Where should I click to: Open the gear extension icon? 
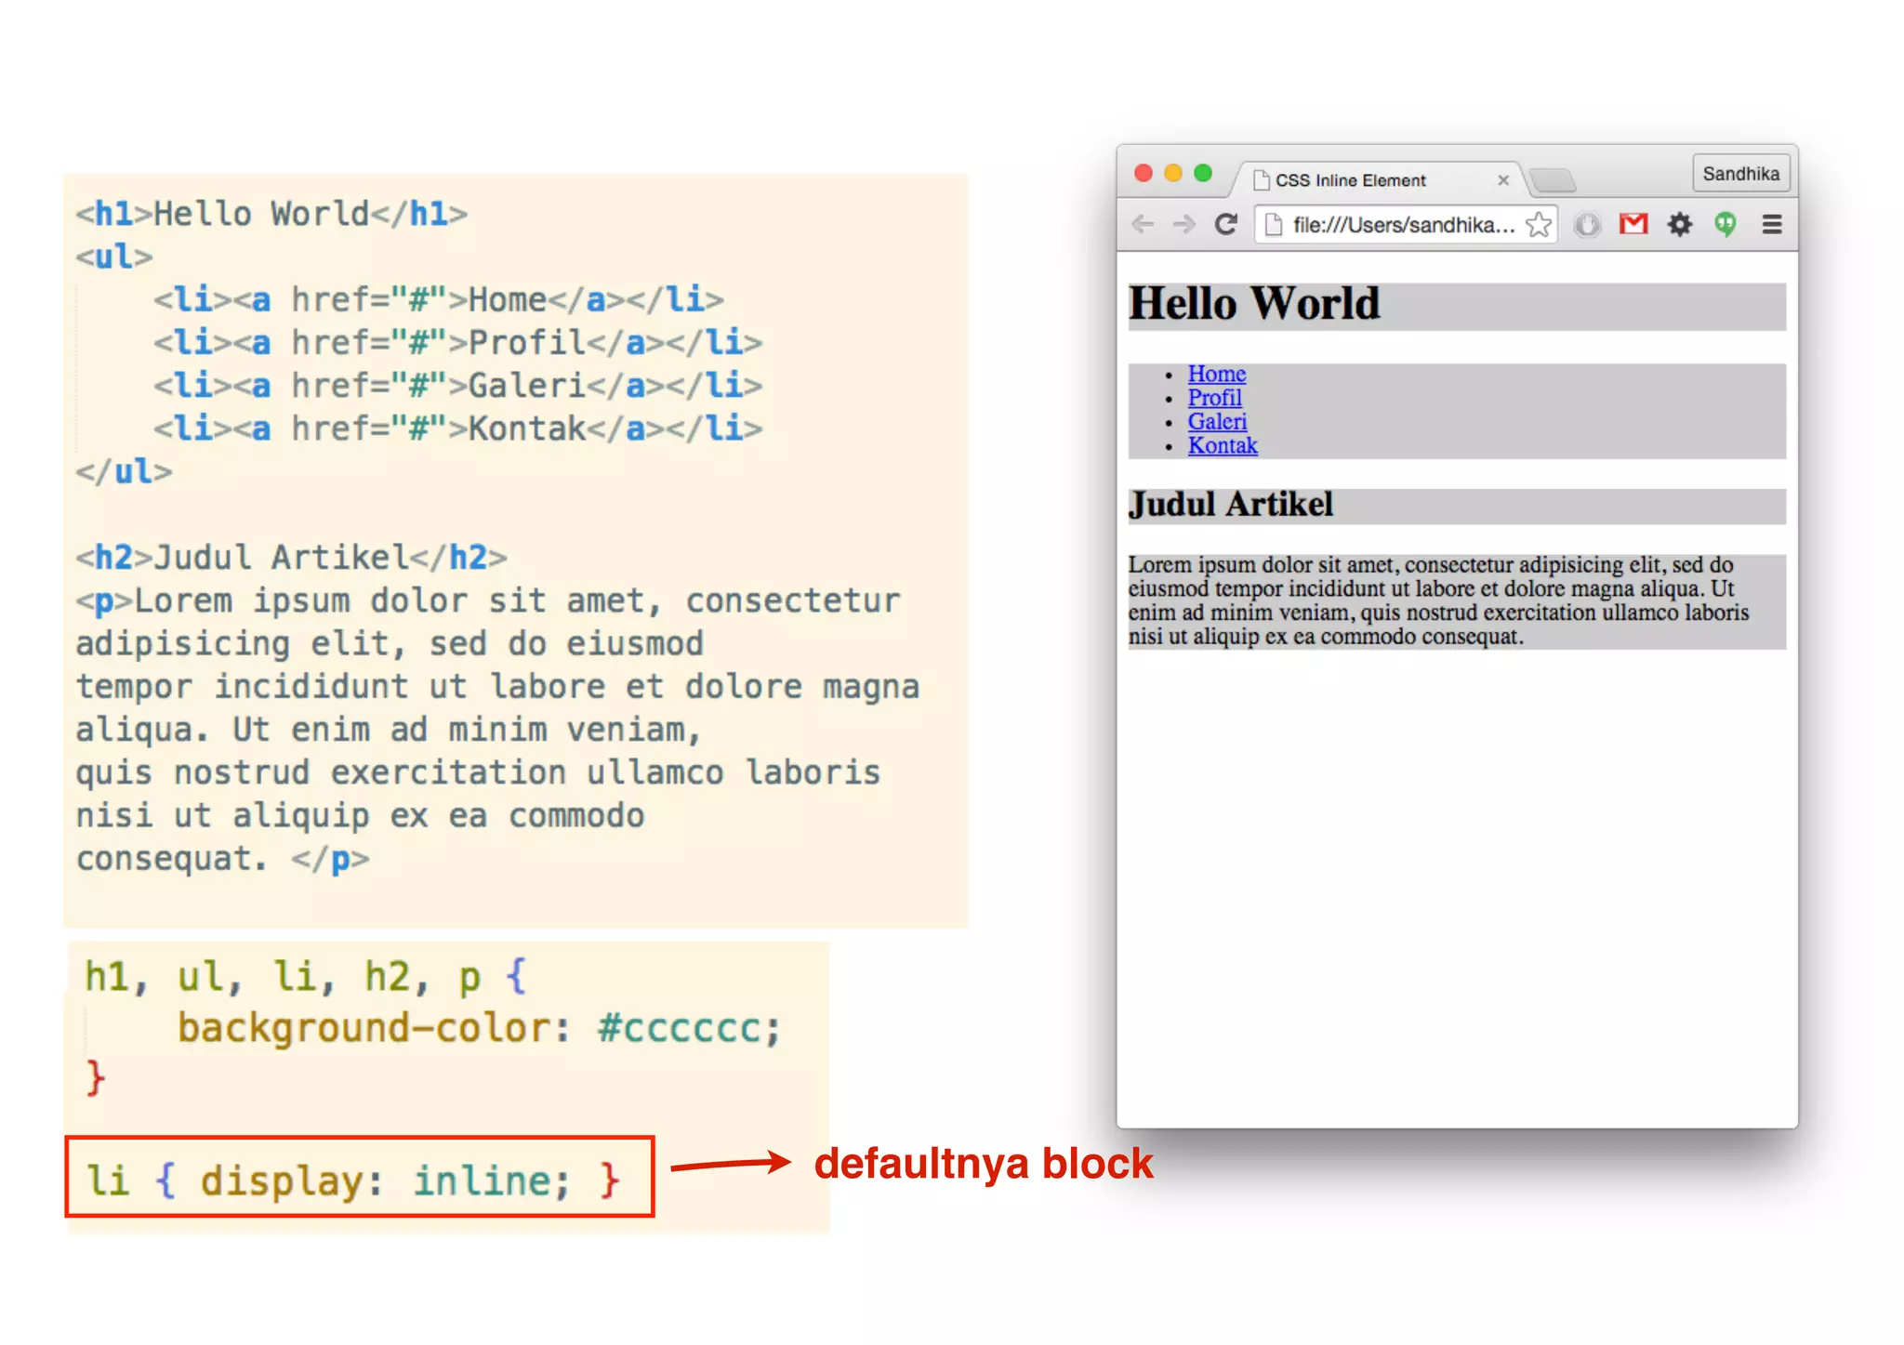[x=1679, y=224]
